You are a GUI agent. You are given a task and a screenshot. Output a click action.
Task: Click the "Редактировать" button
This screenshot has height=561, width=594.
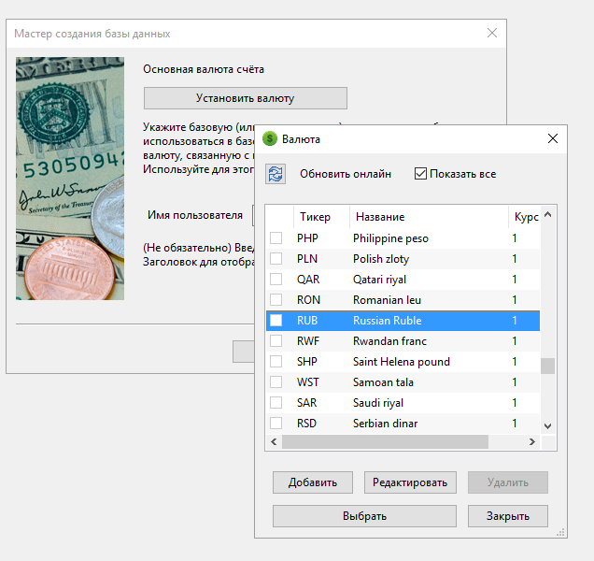(410, 482)
